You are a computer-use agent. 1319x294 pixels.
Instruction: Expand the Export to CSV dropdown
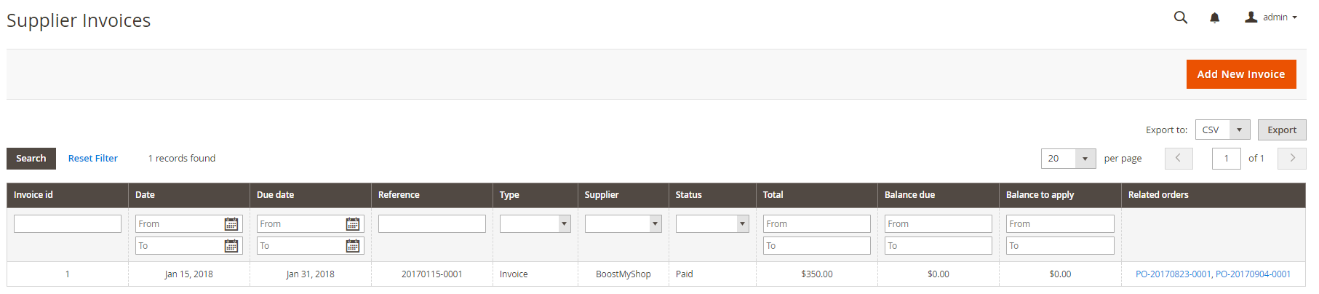click(x=1239, y=130)
